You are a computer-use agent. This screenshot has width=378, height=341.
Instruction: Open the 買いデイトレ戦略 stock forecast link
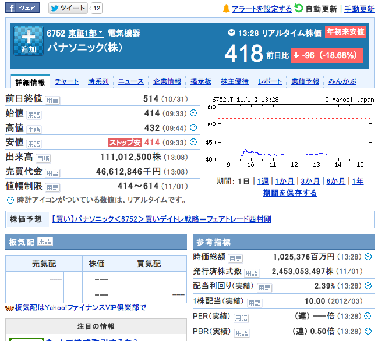pyautogui.click(x=161, y=219)
